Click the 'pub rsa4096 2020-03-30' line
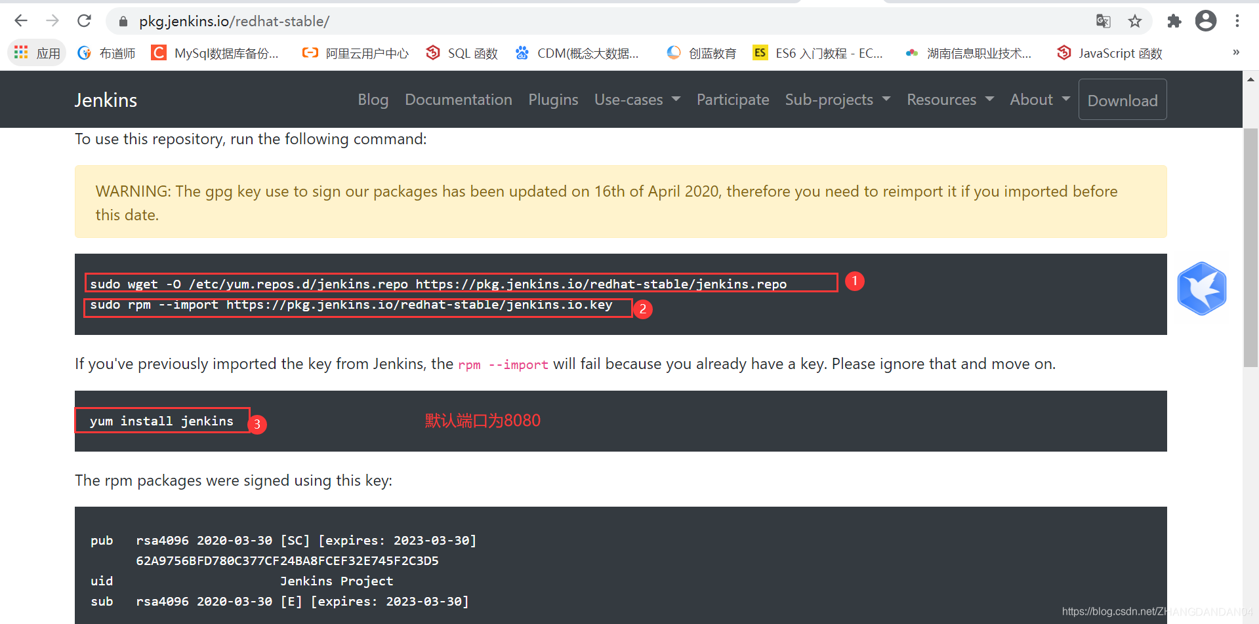This screenshot has width=1259, height=624. click(x=283, y=540)
